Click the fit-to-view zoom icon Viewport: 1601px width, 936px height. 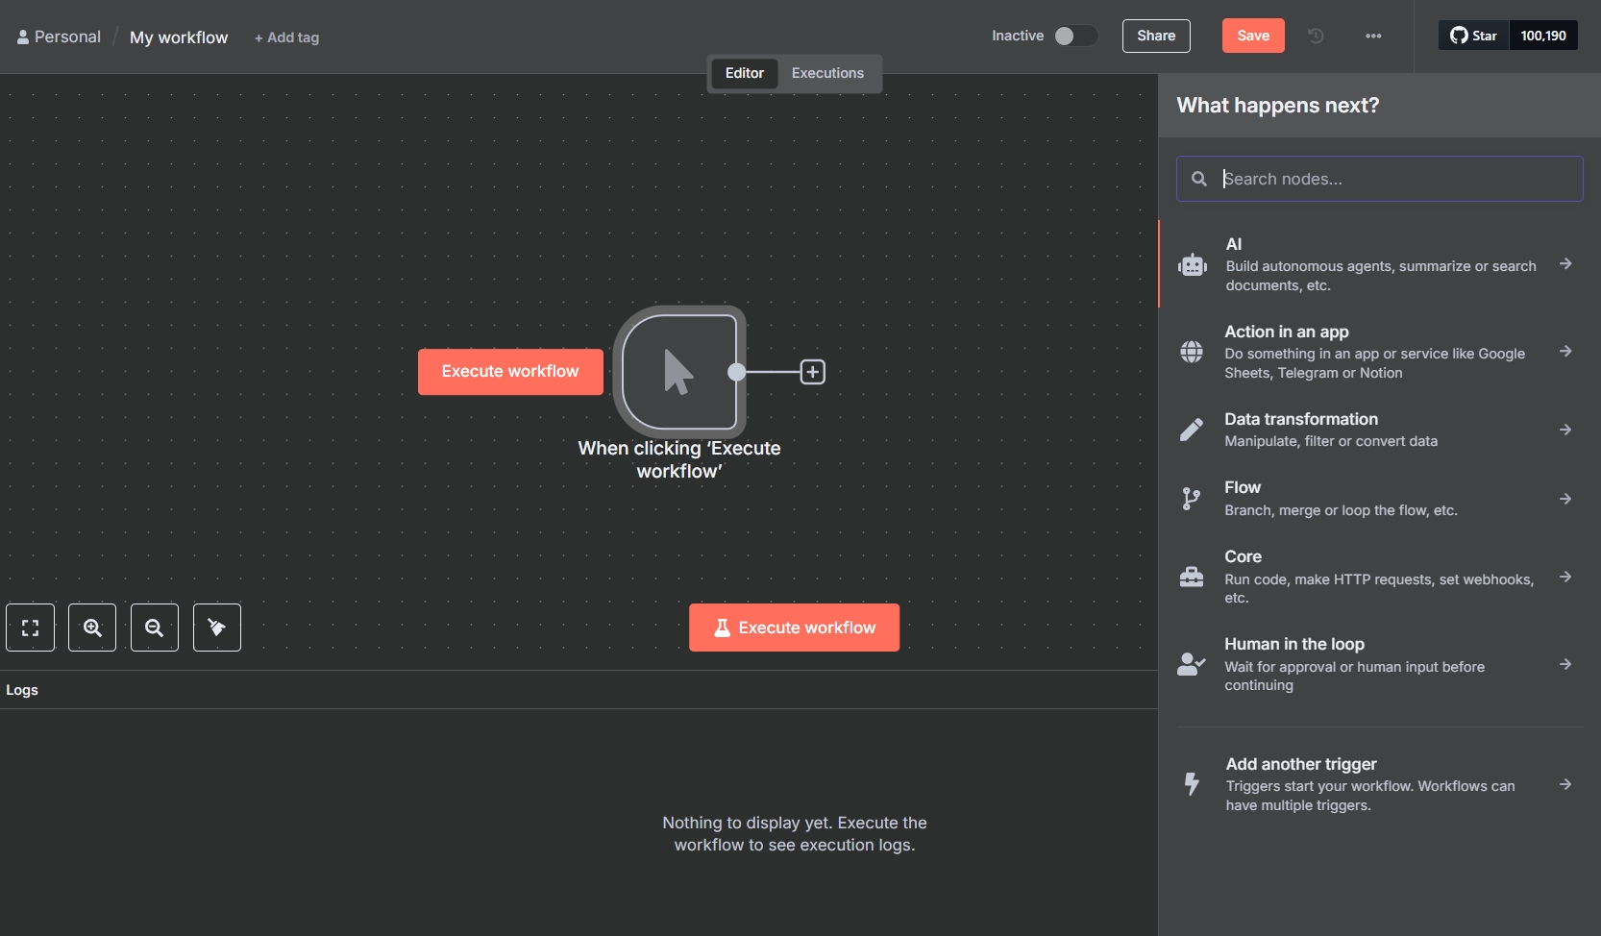30,628
